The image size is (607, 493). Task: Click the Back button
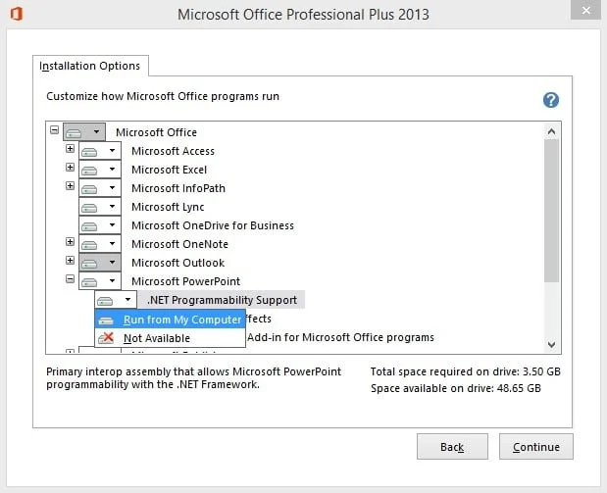pos(452,447)
